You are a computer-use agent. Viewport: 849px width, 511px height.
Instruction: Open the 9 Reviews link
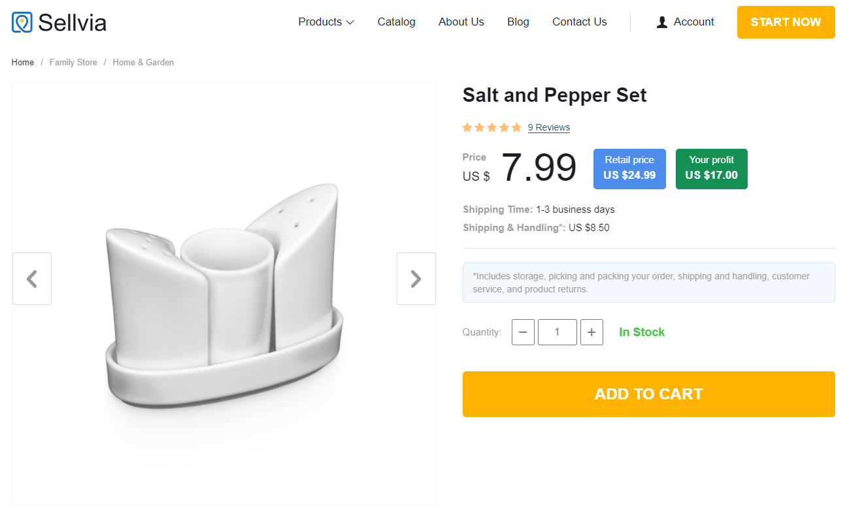click(x=548, y=127)
